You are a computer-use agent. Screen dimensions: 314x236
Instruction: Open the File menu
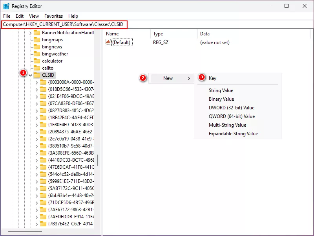tap(7, 16)
